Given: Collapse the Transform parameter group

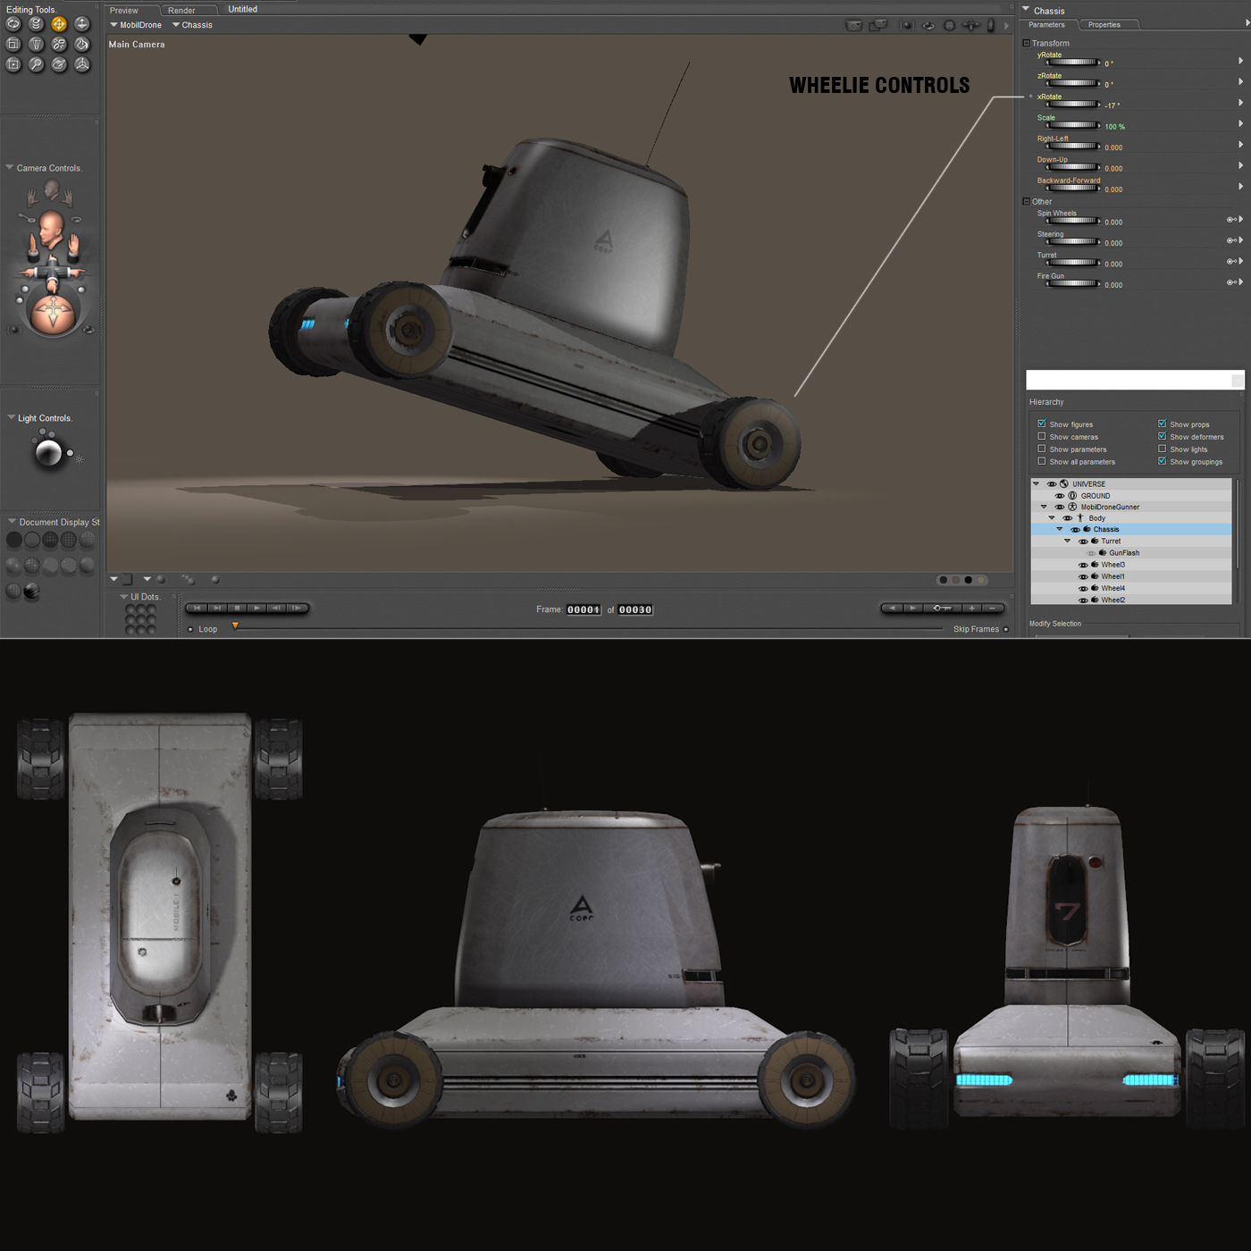Looking at the screenshot, I should (x=1027, y=43).
